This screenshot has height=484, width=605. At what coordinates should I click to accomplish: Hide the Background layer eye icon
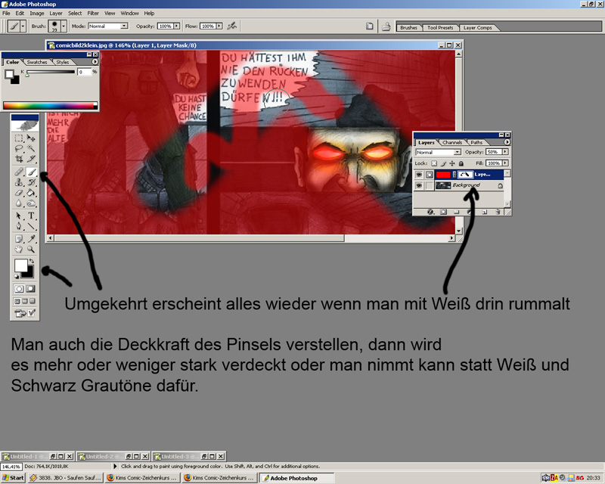pos(419,185)
